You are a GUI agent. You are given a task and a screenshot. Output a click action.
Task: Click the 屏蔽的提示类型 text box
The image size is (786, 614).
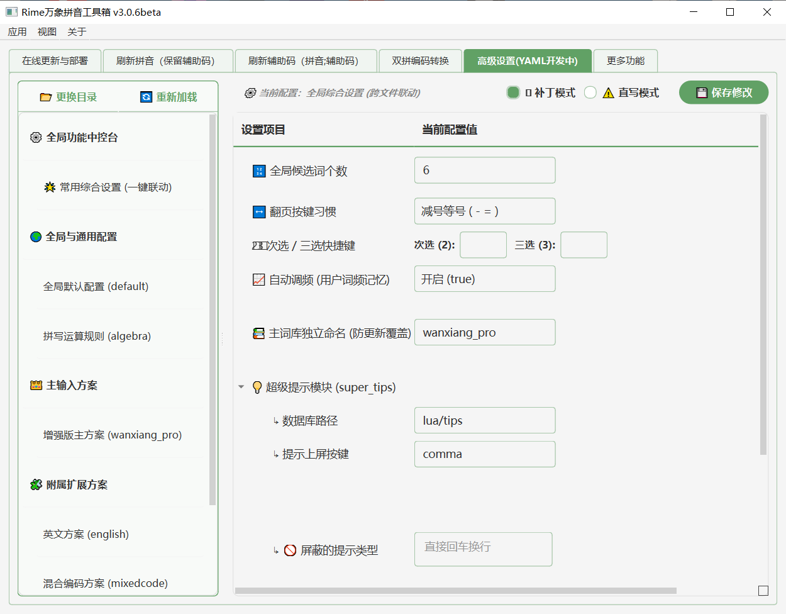coord(484,549)
